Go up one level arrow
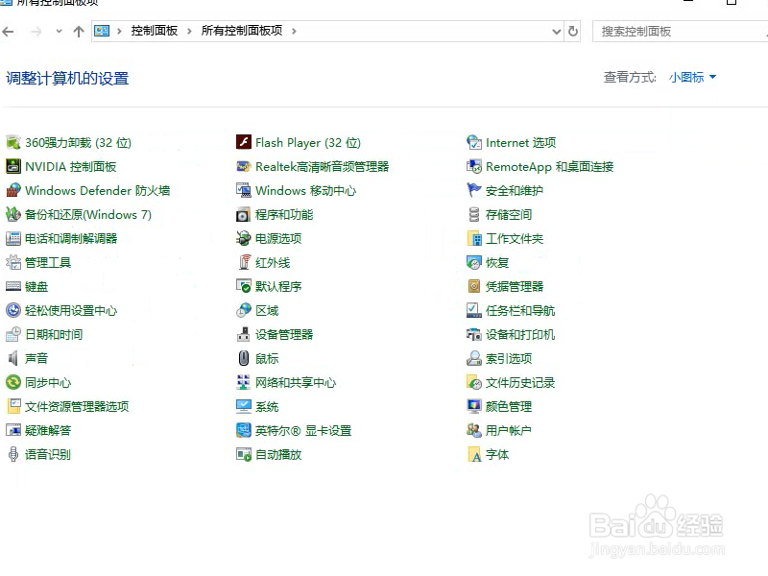 (x=79, y=32)
